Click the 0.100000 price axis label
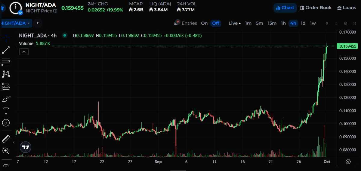 pos(348,124)
